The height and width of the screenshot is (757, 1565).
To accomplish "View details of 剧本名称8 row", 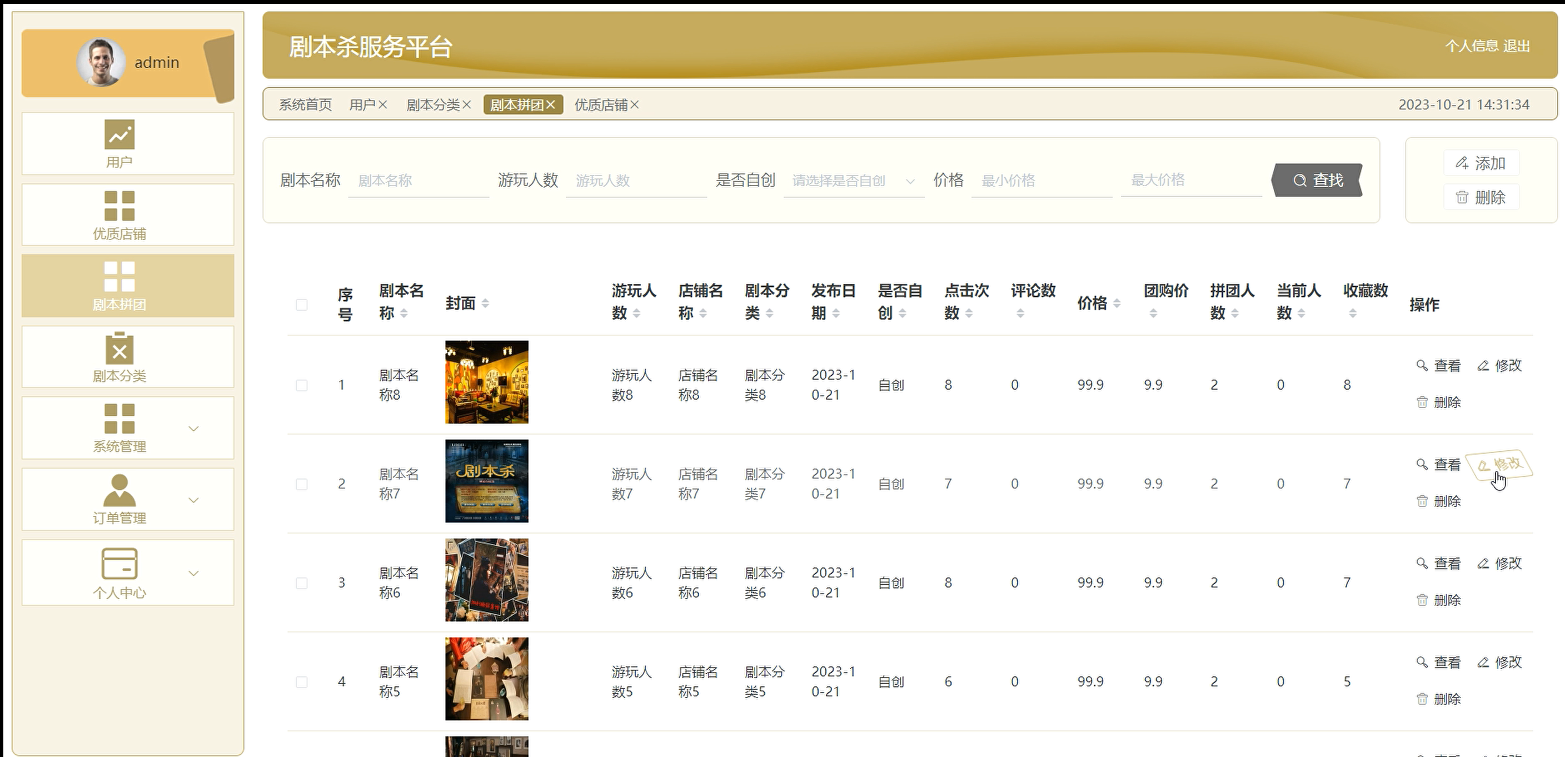I will [x=1439, y=366].
